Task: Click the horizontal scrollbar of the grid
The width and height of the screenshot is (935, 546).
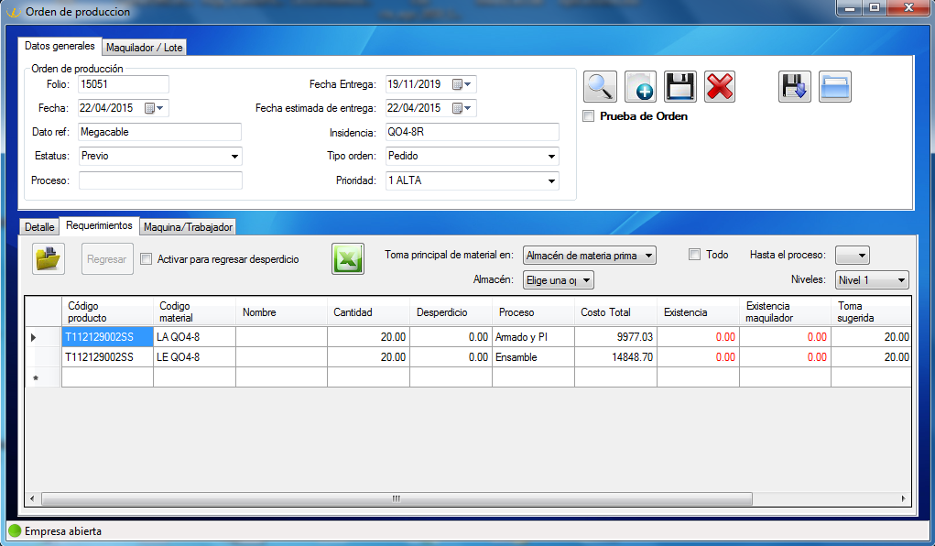Action: (x=396, y=499)
